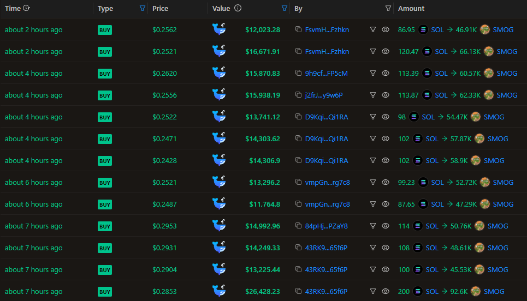This screenshot has height=301, width=527.
Task: Copy wallet address in $16,671.91 row
Action: 298,51
